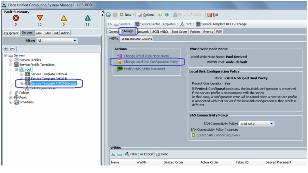Collapse the Service Profile Templates node
Viewport: 308px width, 173px height.
pos(11,65)
